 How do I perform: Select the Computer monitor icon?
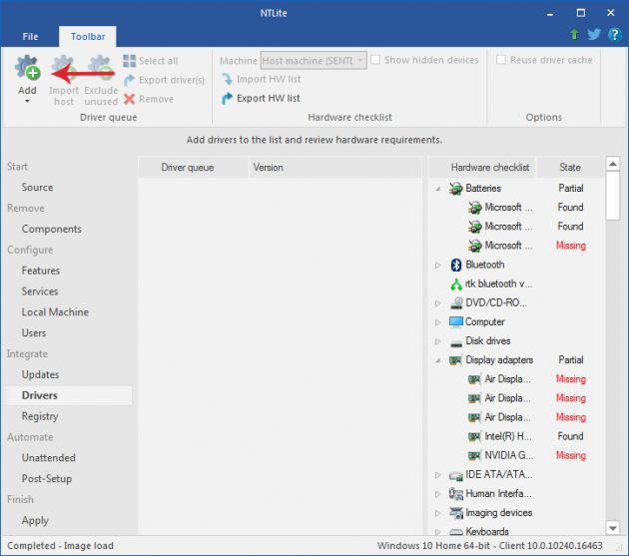[456, 322]
